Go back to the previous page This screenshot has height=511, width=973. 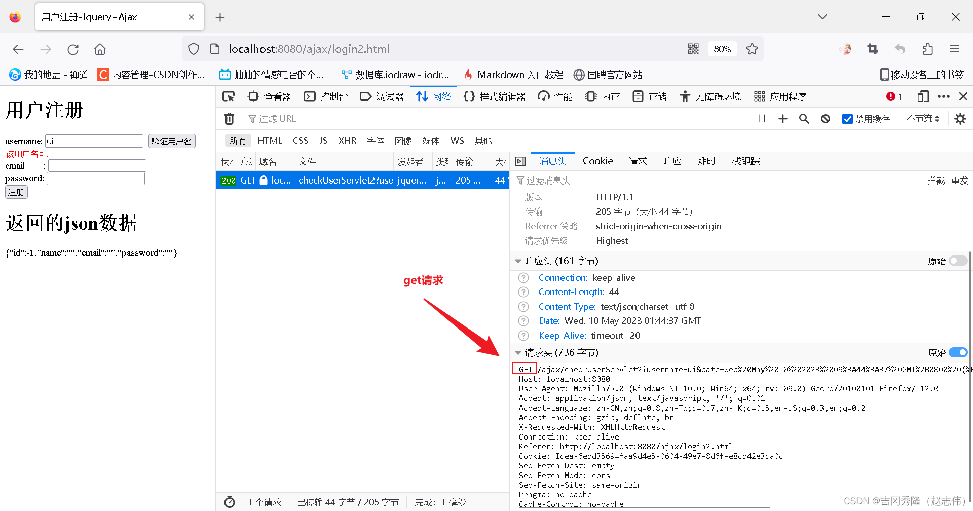pyautogui.click(x=18, y=49)
